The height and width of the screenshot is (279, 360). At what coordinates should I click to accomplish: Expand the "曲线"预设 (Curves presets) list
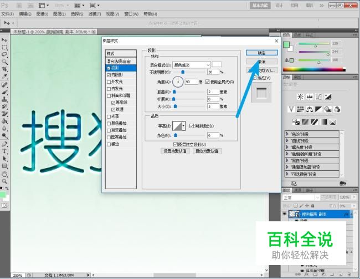287,140
